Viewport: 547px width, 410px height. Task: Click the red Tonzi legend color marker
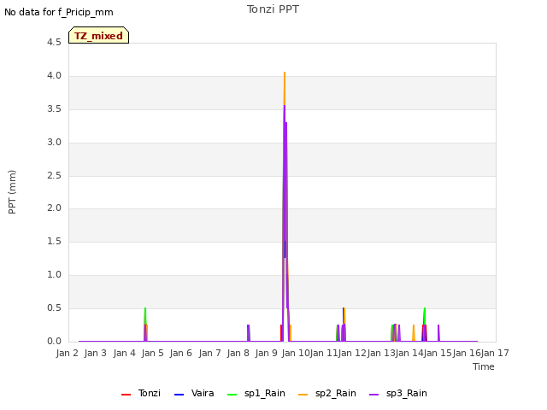pyautogui.click(x=126, y=395)
